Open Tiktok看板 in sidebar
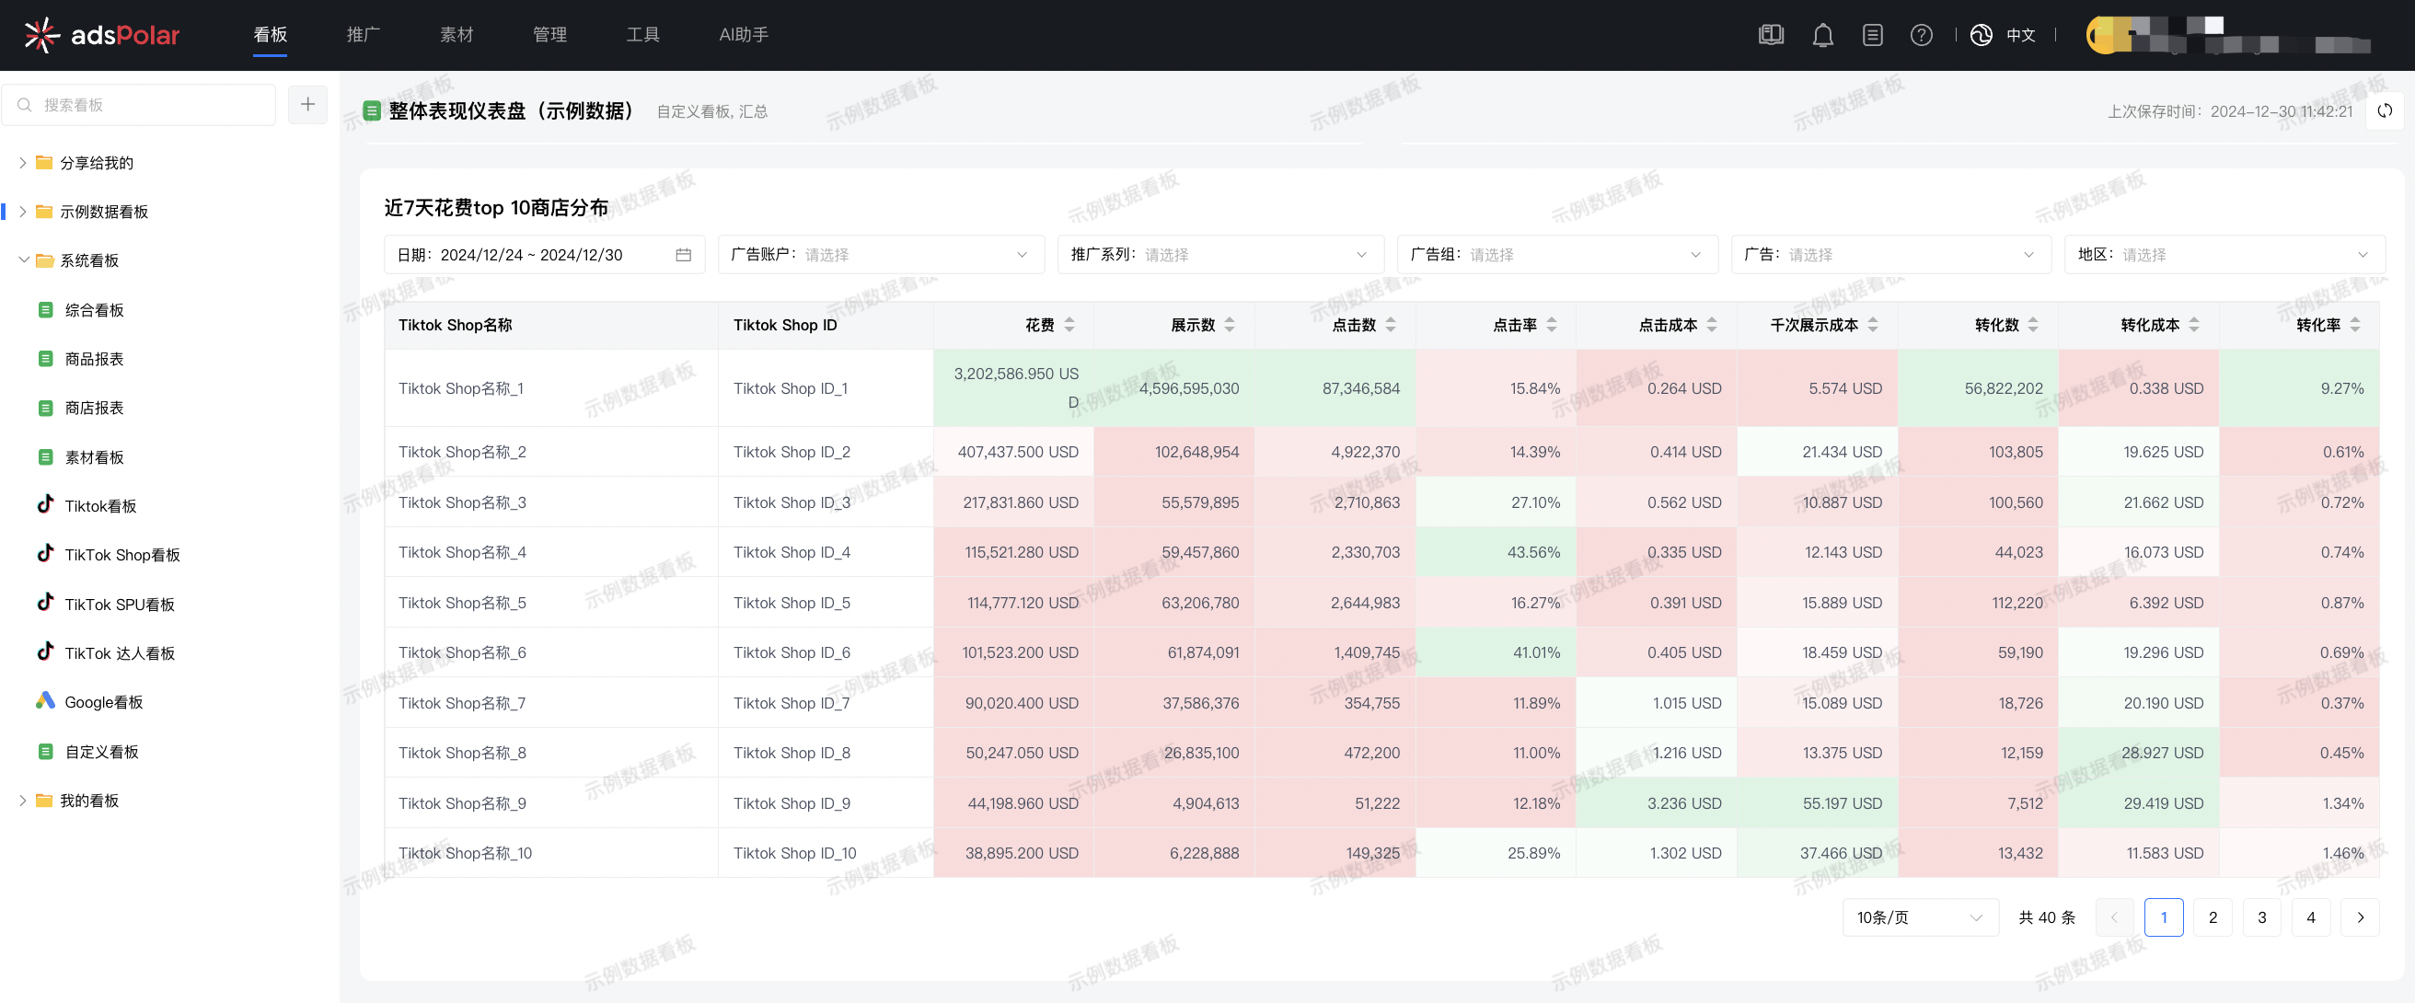Viewport: 2415px width, 1003px height. tap(100, 506)
